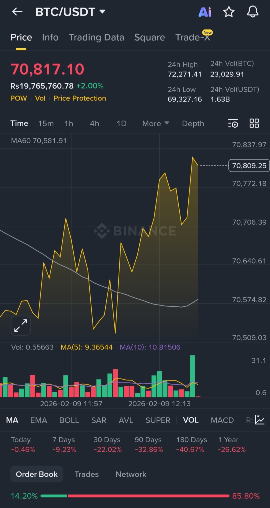The image size is (270, 508).
Task: Switch to the Trades tab
Action: click(87, 474)
